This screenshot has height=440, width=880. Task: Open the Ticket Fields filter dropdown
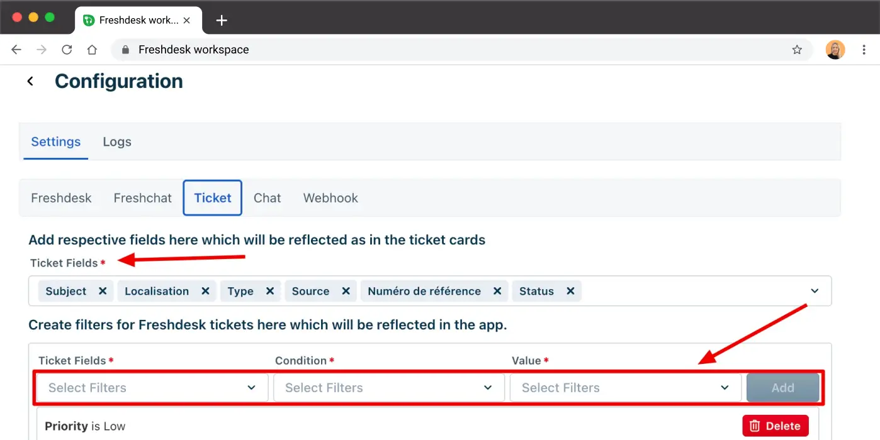(x=152, y=388)
